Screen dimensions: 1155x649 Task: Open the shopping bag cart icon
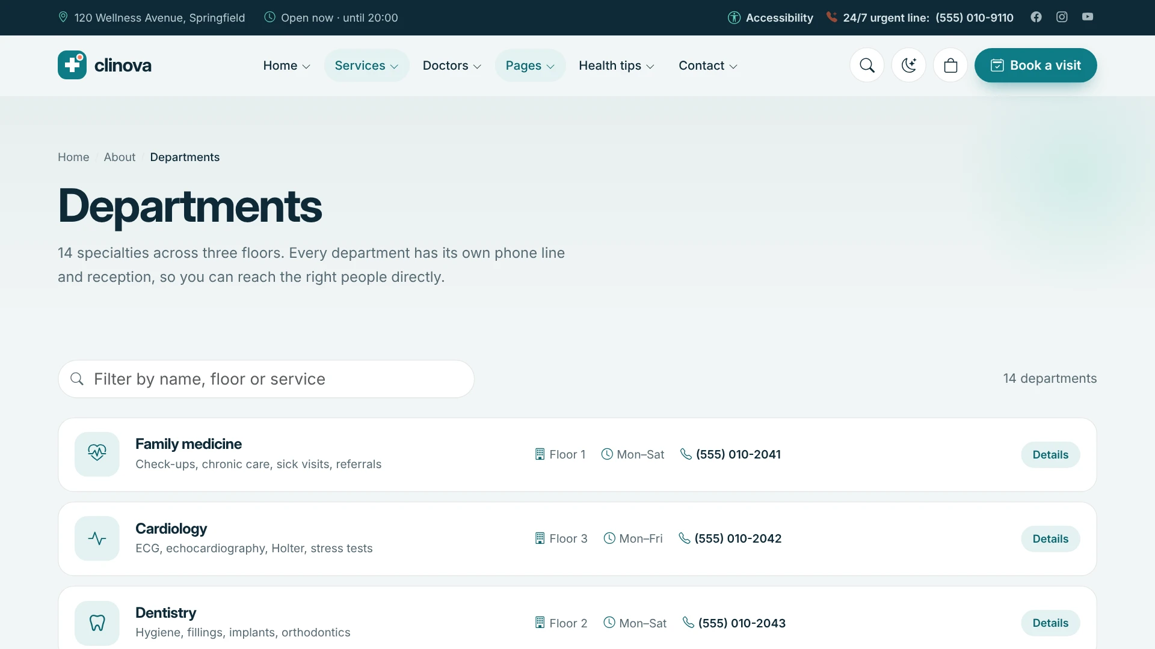[950, 65]
